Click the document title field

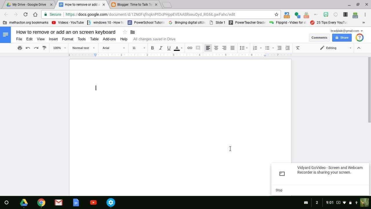66,32
